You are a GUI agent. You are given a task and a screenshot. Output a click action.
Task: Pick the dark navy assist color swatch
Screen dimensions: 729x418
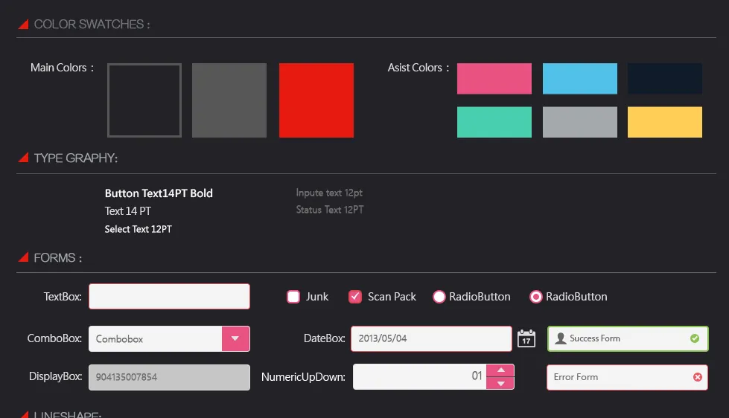coord(665,79)
